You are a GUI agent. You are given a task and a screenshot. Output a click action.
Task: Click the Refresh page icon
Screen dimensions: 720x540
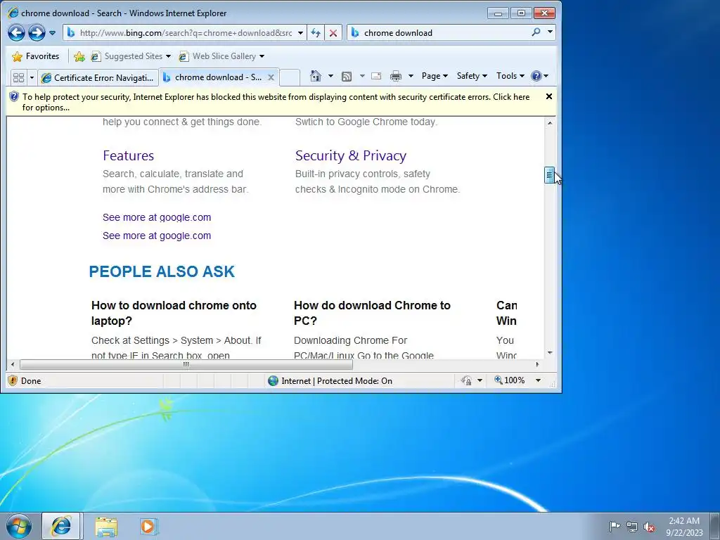pyautogui.click(x=316, y=33)
